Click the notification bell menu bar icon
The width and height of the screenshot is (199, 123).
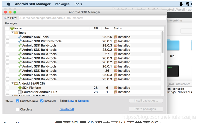click(x=181, y=4)
